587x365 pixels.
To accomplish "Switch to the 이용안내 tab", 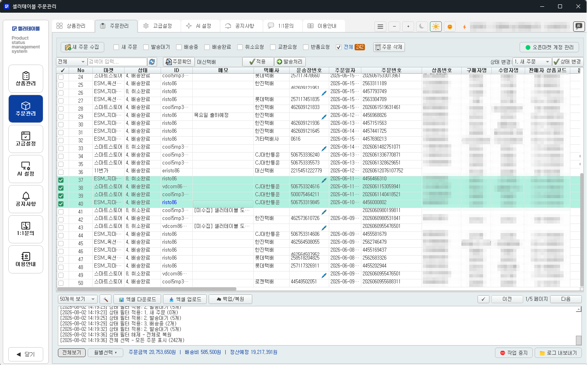I will (x=324, y=26).
